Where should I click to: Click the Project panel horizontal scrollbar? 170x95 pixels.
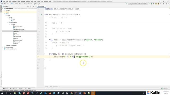tap(19, 87)
